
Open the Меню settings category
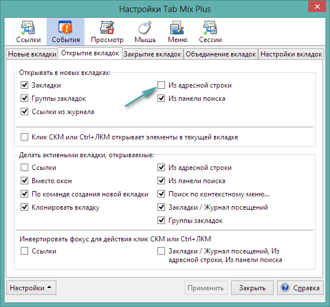(178, 32)
